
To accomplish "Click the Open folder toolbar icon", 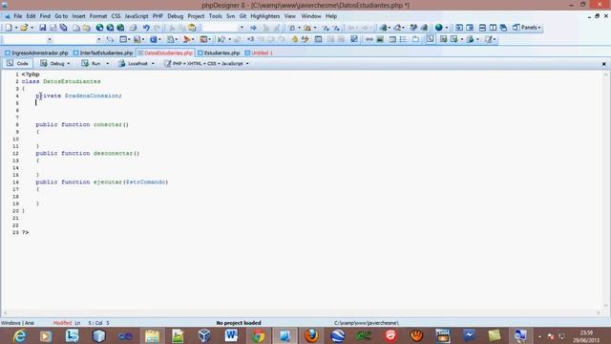I will point(24,28).
